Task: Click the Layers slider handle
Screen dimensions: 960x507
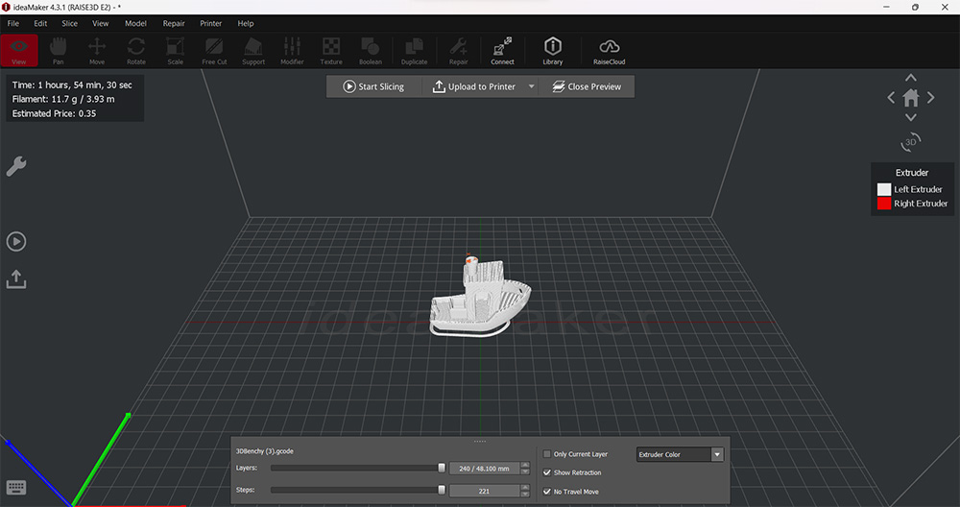Action: (442, 469)
